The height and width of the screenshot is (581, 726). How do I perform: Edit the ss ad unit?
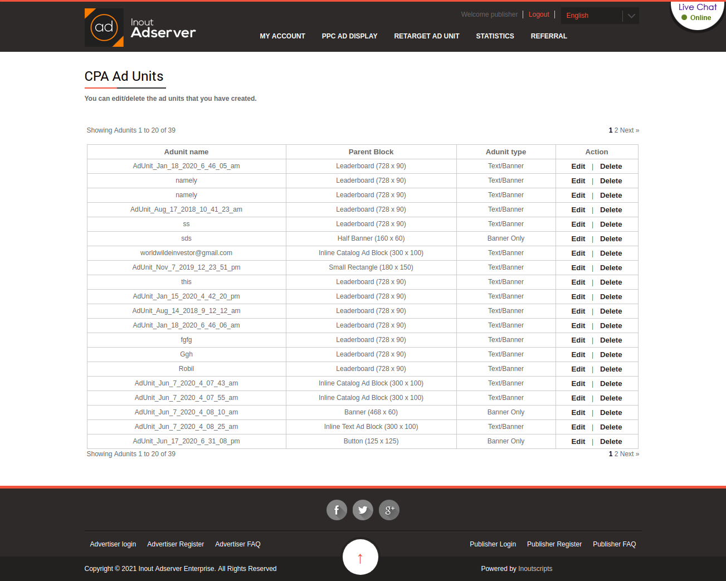click(578, 224)
